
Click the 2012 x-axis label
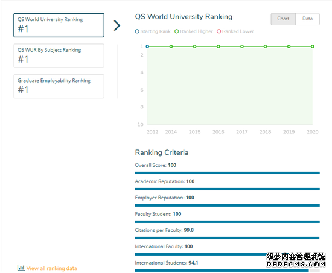153,132
